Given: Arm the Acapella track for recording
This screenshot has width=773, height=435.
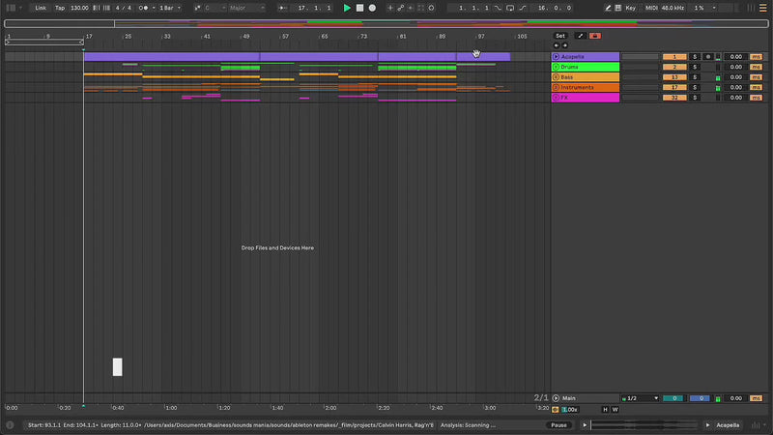Looking at the screenshot, I should pyautogui.click(x=707, y=57).
